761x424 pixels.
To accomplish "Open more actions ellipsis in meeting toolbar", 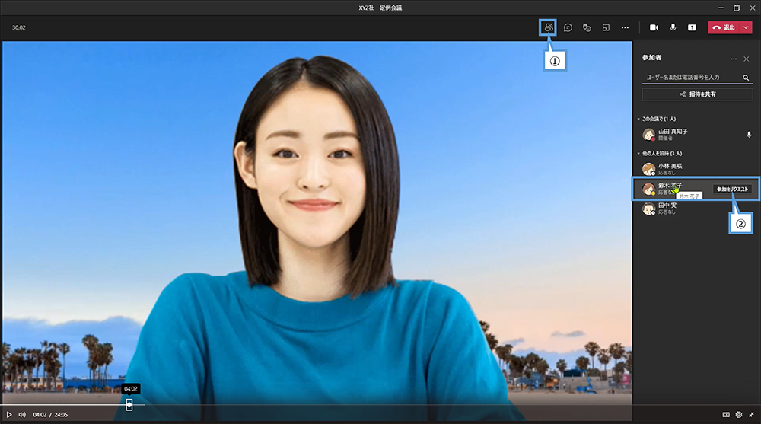I will pos(625,27).
